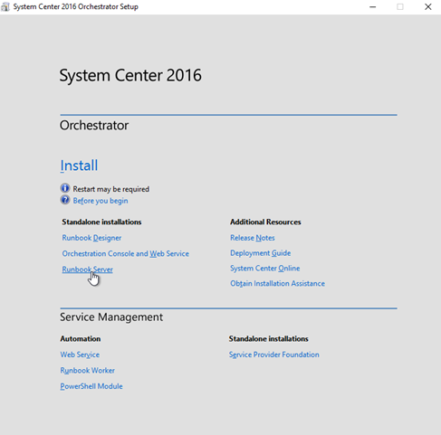Visit System Center Online
Screen dimensions: 441x435
[x=265, y=269]
